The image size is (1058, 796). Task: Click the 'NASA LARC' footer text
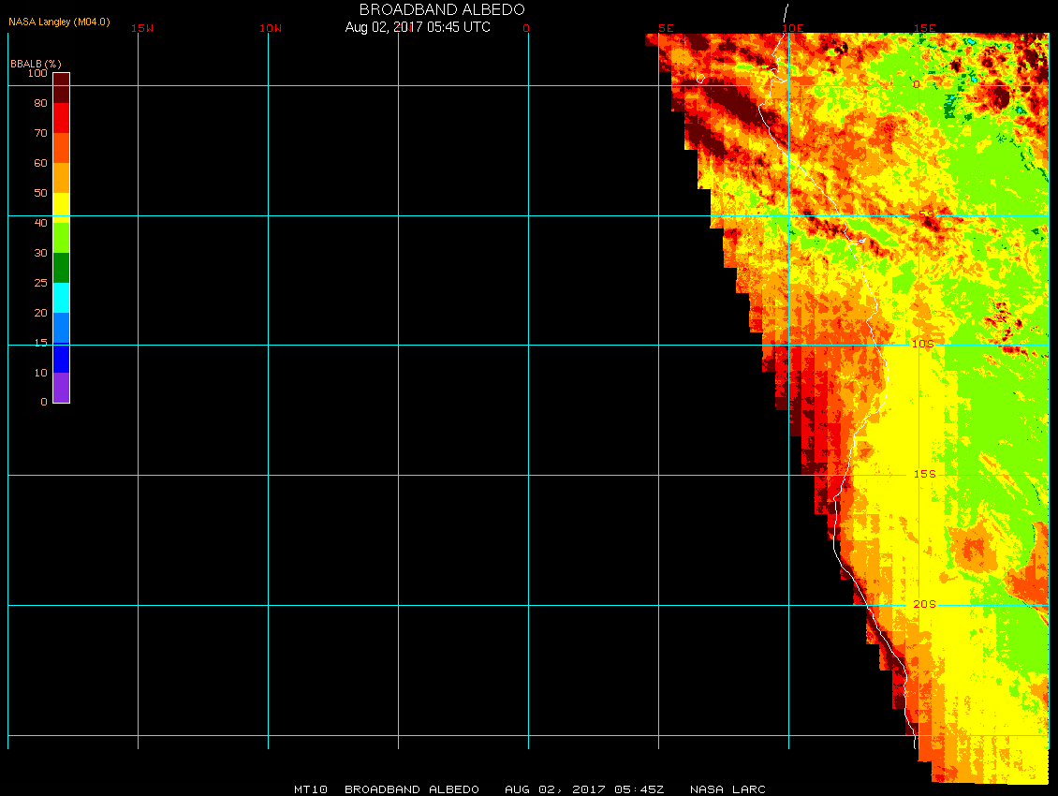(x=728, y=789)
